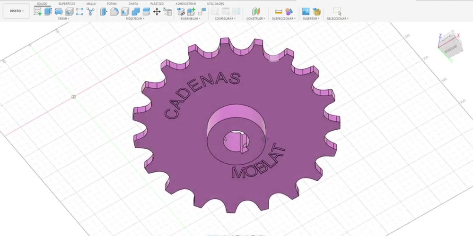473x236 pixels.
Task: Select the Shell tool icon
Action: pos(125,12)
